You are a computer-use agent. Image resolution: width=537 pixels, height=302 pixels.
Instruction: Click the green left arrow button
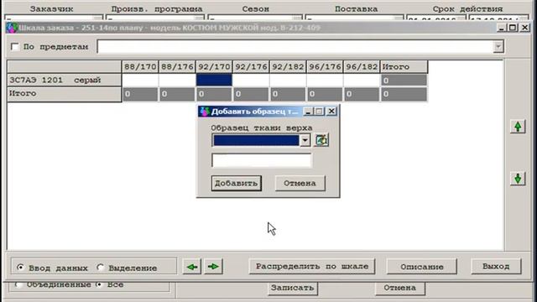(192, 267)
